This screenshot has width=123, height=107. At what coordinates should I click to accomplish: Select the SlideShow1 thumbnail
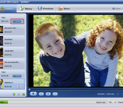point(2,84)
